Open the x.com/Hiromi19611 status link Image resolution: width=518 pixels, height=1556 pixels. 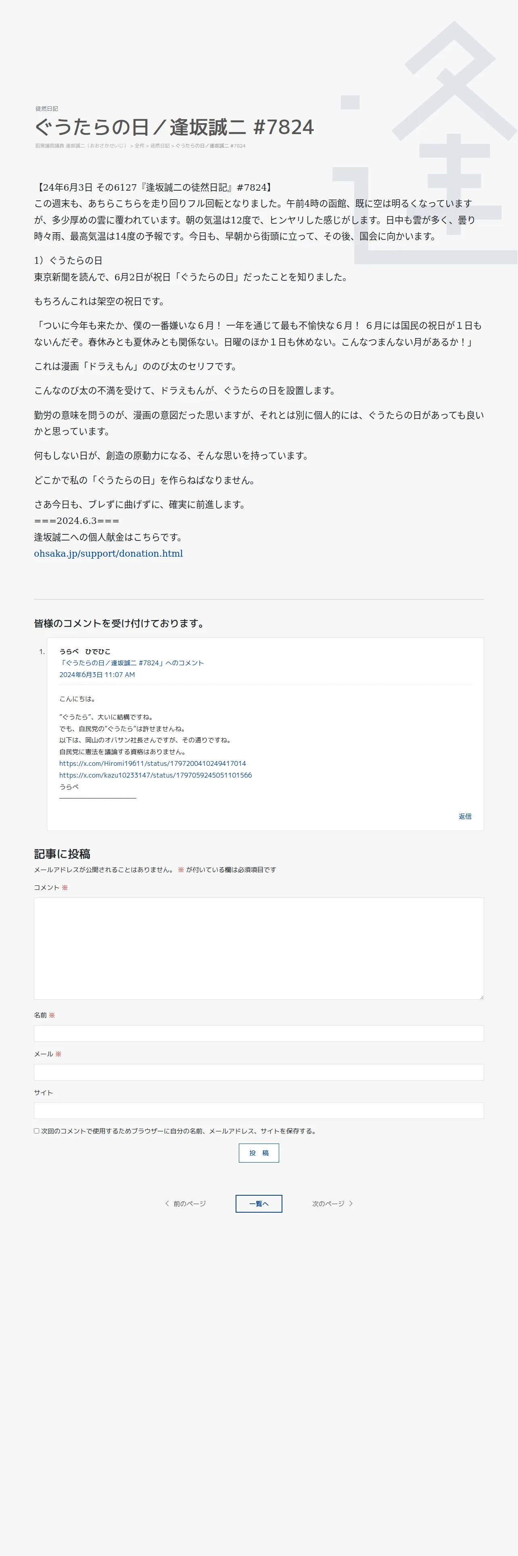152,763
